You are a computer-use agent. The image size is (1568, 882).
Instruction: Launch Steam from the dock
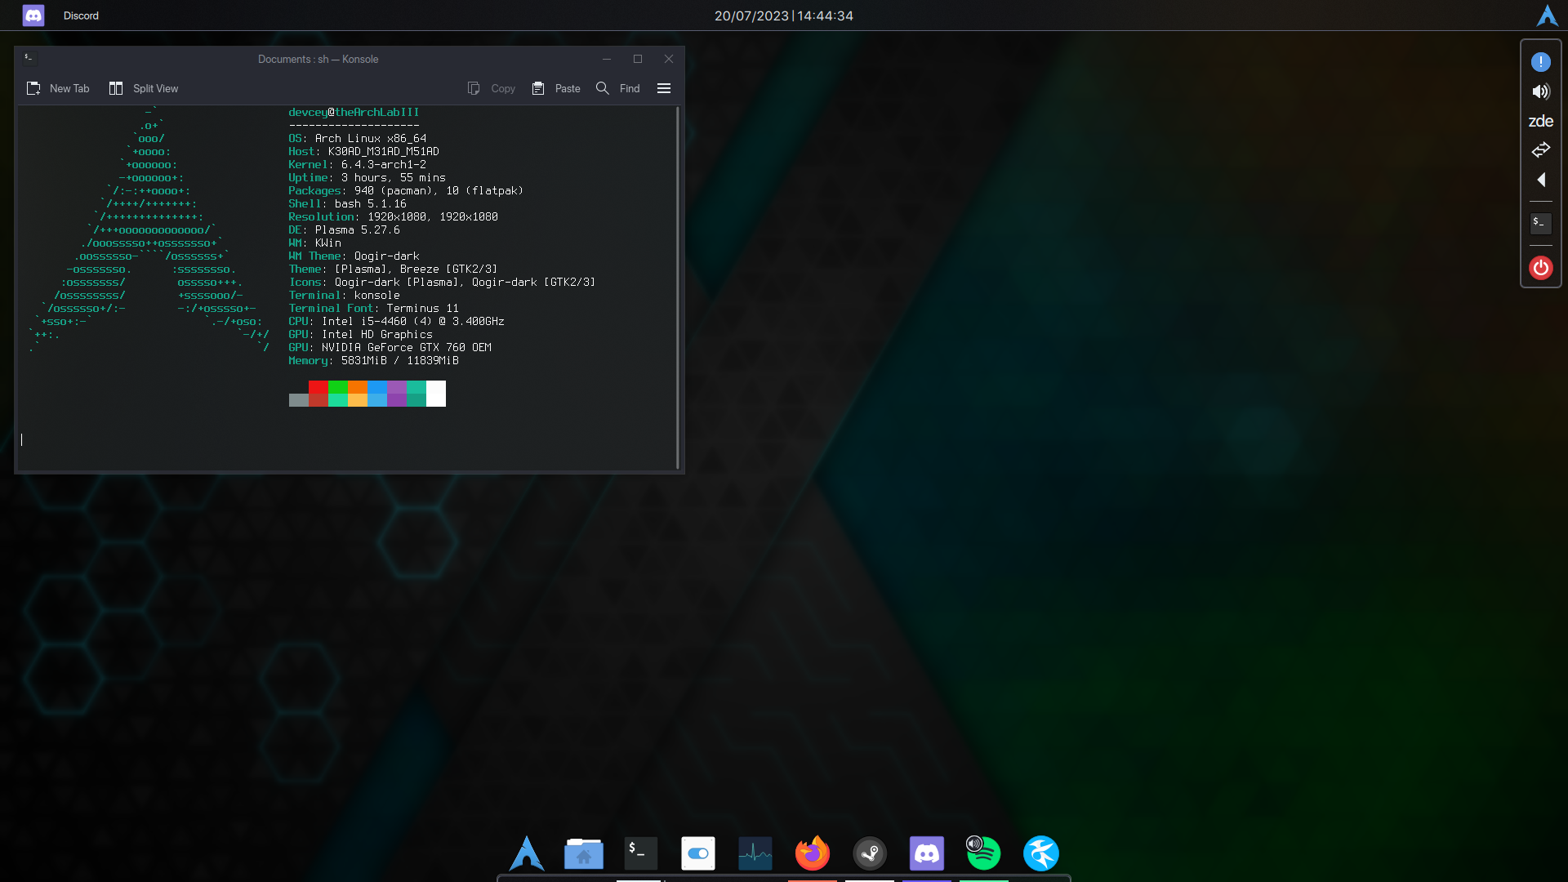pos(870,853)
